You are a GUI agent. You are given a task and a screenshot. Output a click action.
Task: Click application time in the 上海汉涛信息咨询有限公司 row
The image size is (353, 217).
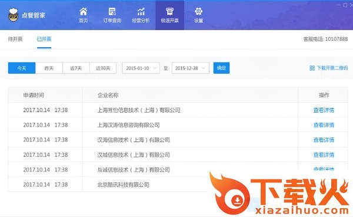tap(45, 125)
